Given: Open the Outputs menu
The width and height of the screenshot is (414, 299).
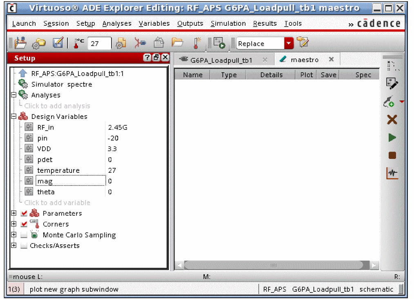Looking at the screenshot, I should pyautogui.click(x=190, y=24).
